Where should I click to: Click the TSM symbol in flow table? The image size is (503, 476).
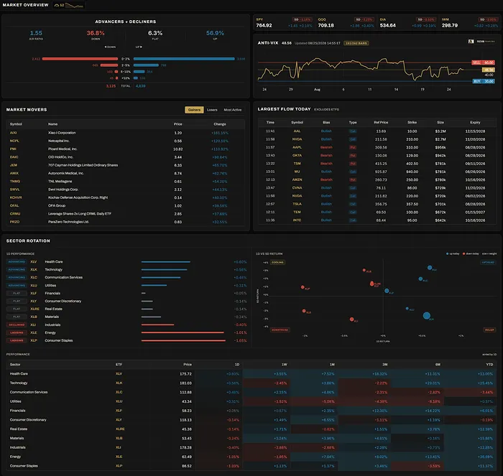click(297, 164)
